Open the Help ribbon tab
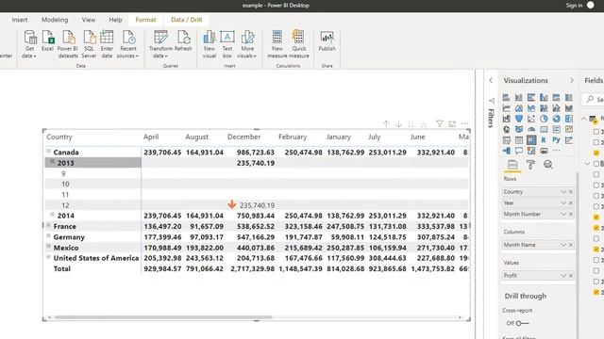The image size is (604, 339). click(115, 20)
